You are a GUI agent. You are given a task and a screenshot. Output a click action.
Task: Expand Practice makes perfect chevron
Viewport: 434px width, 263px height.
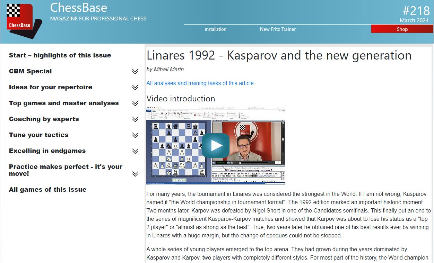pyautogui.click(x=135, y=174)
